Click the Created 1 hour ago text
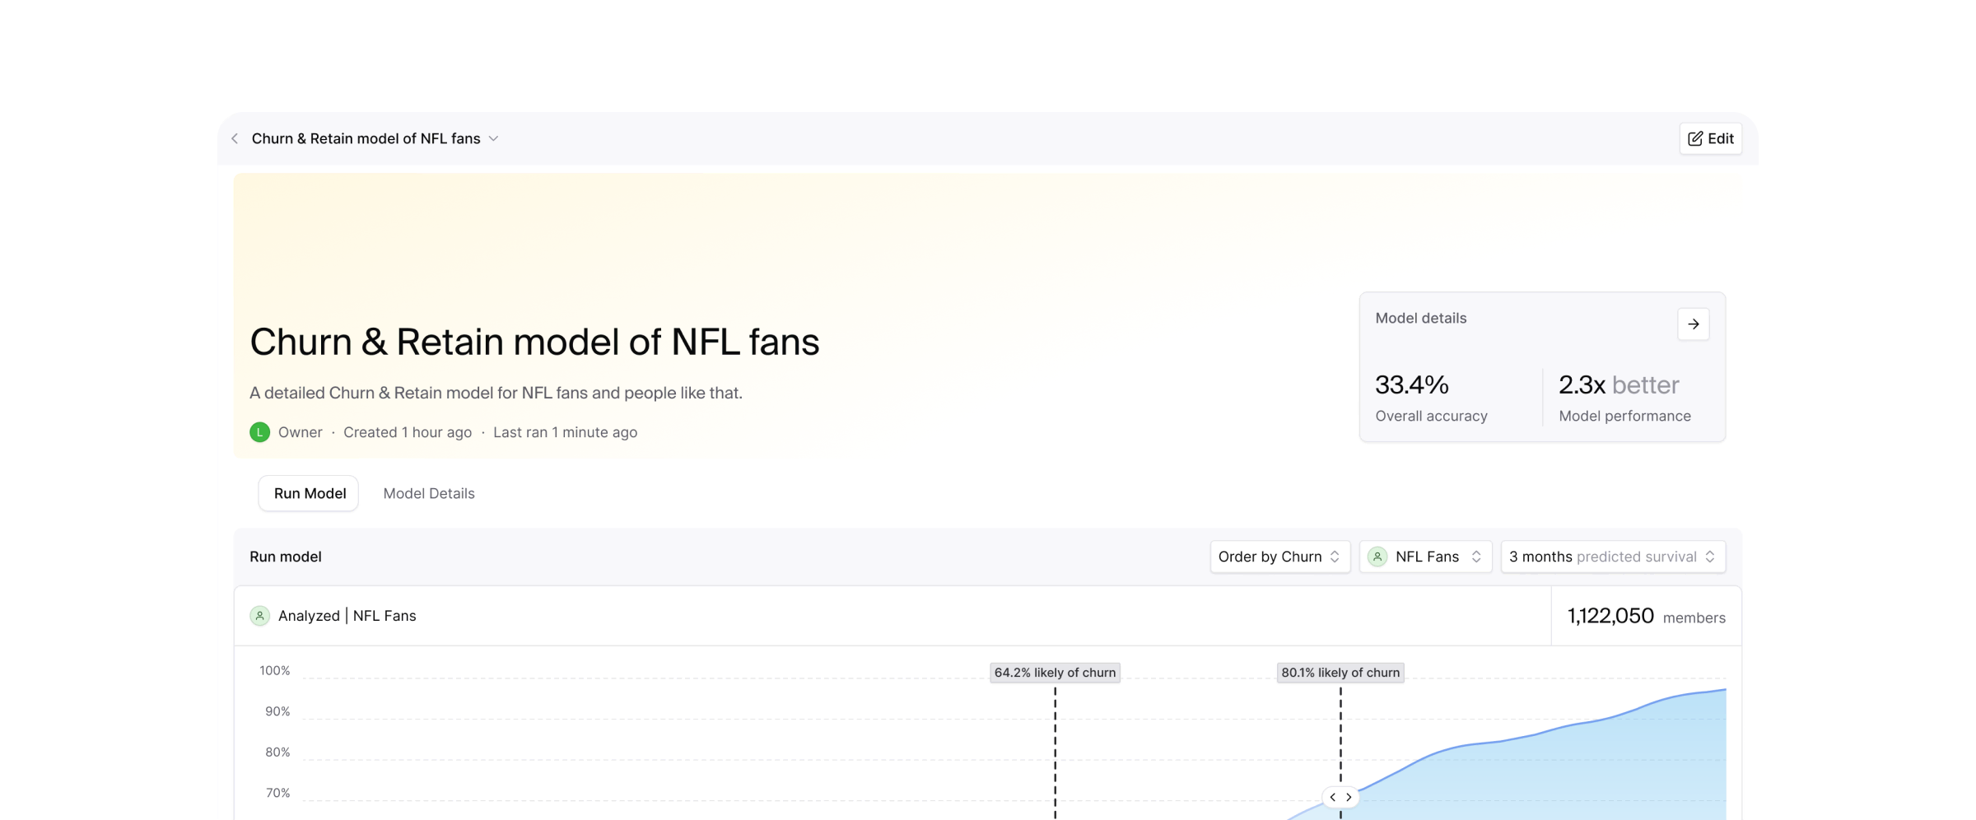1976x820 pixels. [x=408, y=432]
